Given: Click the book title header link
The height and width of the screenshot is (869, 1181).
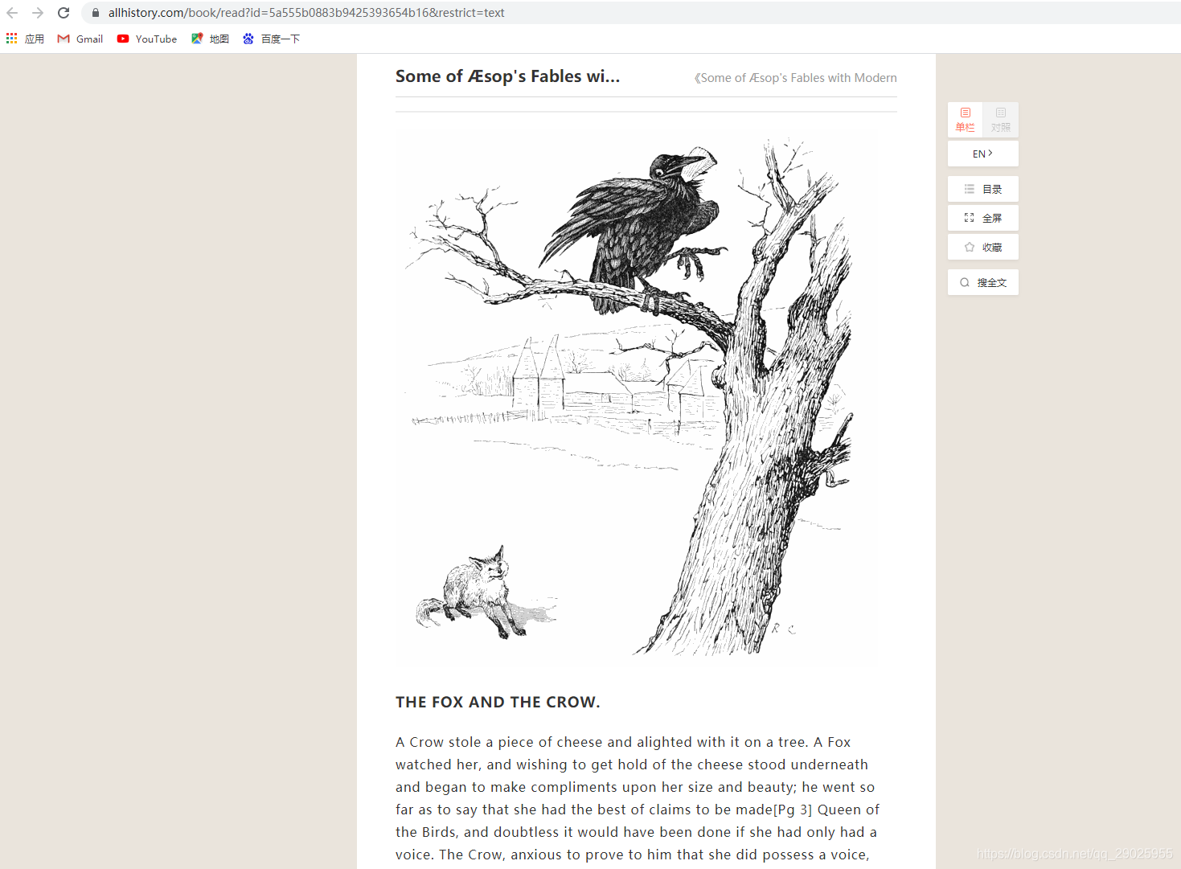Looking at the screenshot, I should click(796, 78).
